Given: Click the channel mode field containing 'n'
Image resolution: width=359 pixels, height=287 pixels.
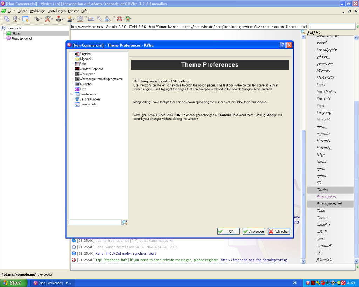Looking at the screenshot, I should click(x=332, y=27).
